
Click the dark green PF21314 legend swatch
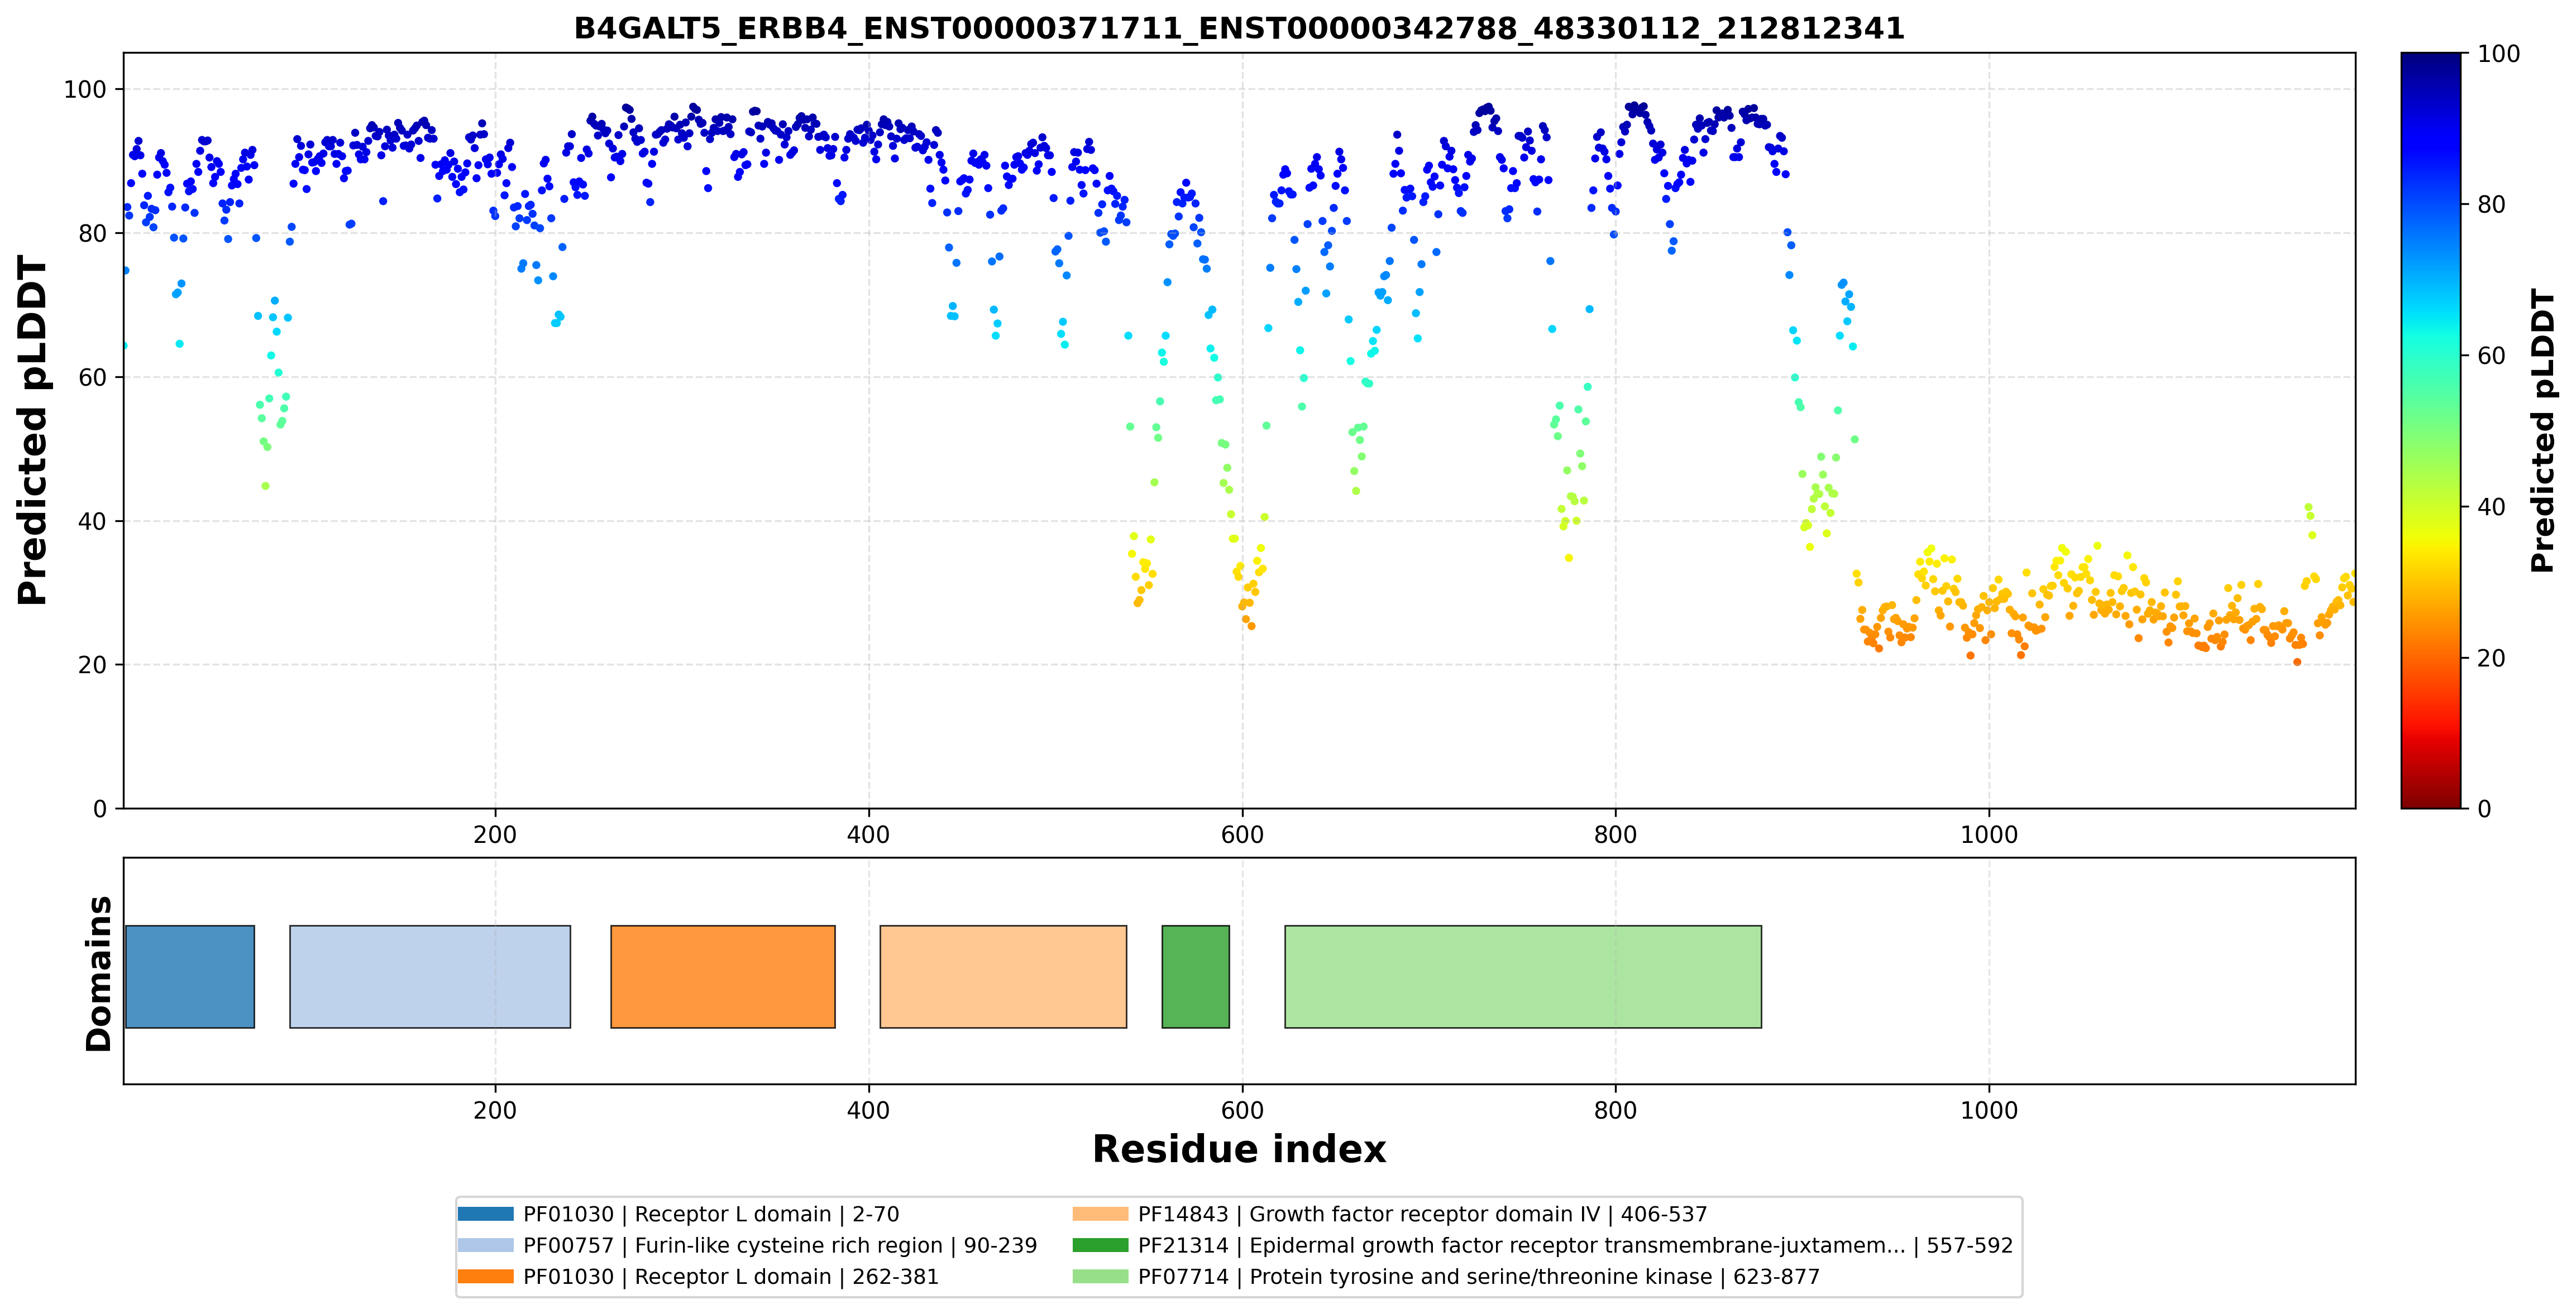(x=1100, y=1245)
